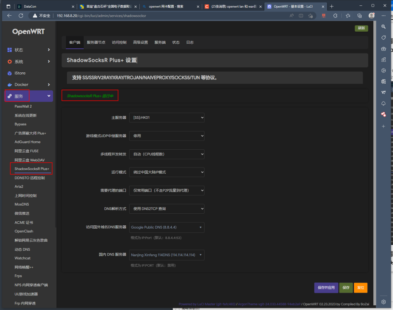Click the sidebar plus icon to add an app
The height and width of the screenshot is (310, 393).
coord(384,126)
